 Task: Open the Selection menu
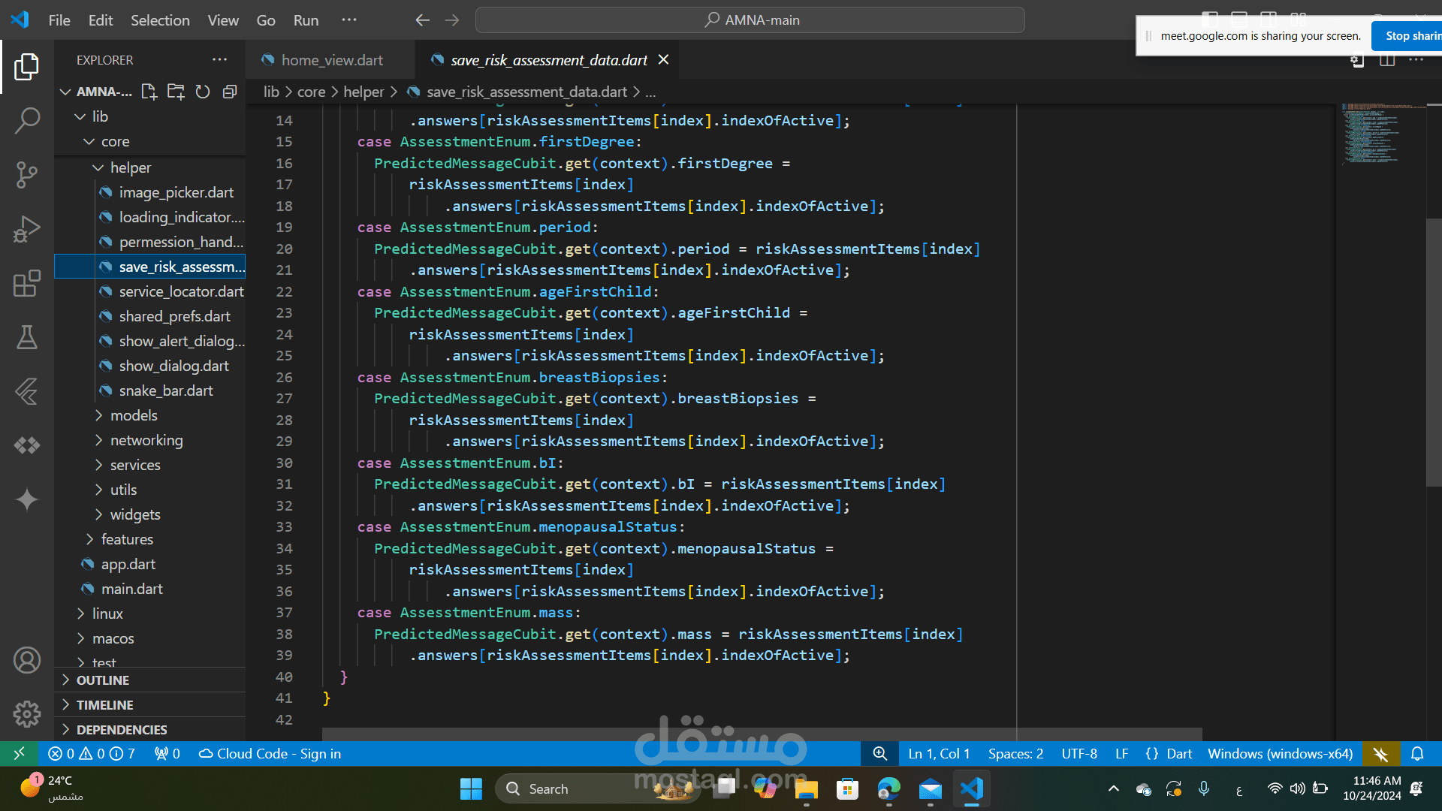point(160,20)
